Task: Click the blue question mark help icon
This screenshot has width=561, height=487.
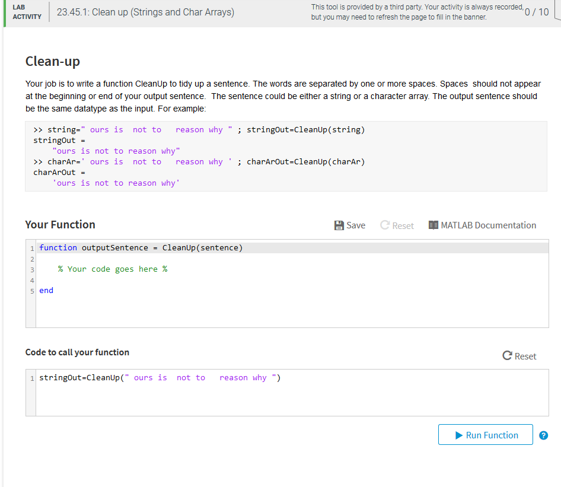Action: pos(543,435)
